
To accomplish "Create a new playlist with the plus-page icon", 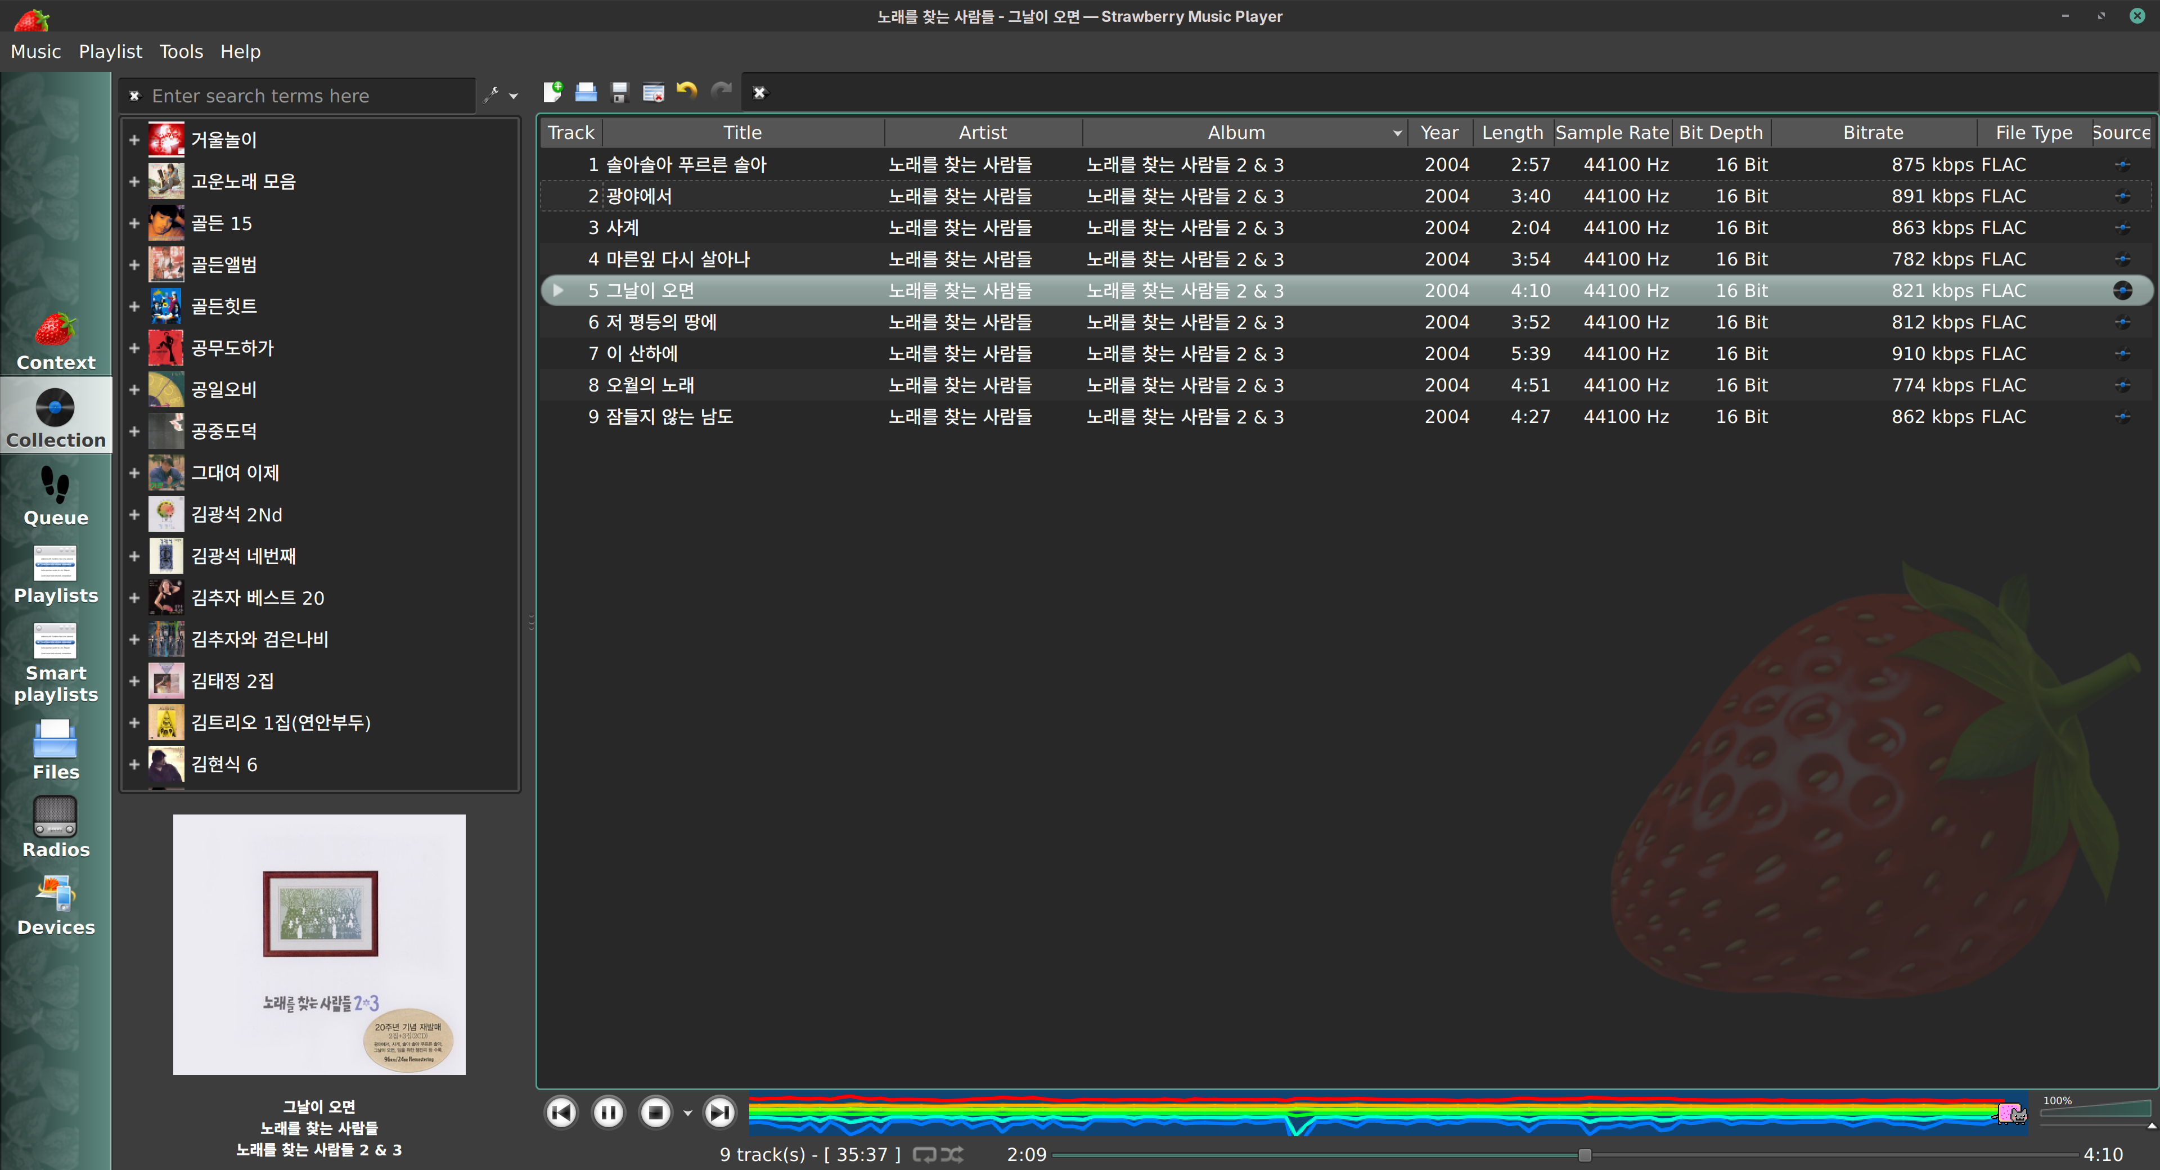I will pyautogui.click(x=552, y=92).
